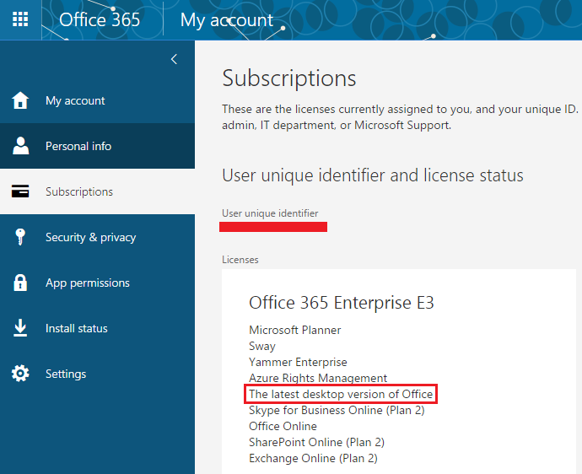Click the gear icon for Settings
This screenshot has width=582, height=474.
[x=20, y=374]
